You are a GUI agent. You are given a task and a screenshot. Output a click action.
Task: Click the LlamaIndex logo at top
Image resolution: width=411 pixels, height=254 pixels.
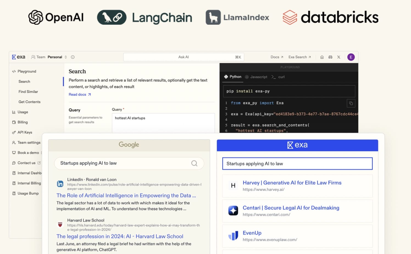(237, 17)
